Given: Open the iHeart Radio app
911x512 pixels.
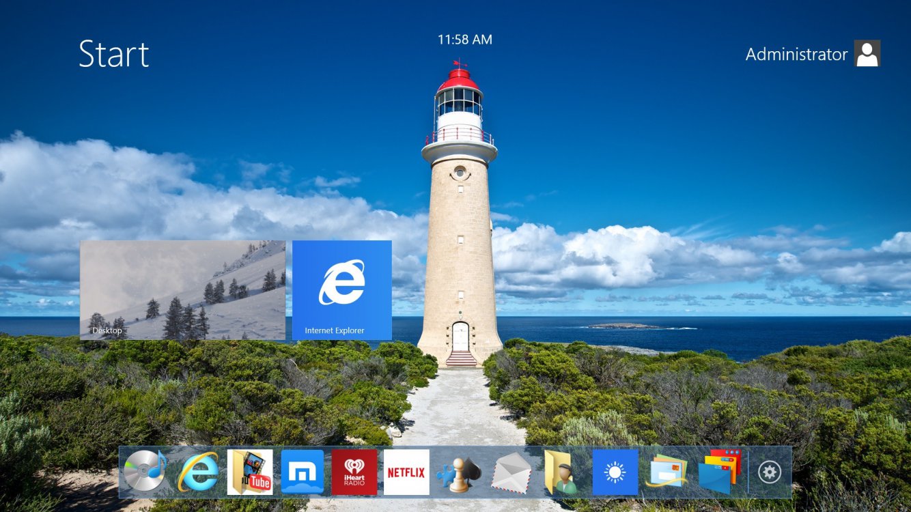Looking at the screenshot, I should pyautogui.click(x=354, y=472).
